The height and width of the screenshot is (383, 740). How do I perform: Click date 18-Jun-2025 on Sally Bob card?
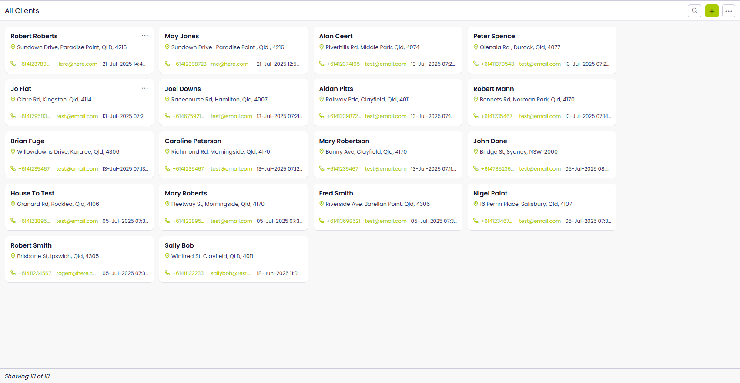pos(278,273)
